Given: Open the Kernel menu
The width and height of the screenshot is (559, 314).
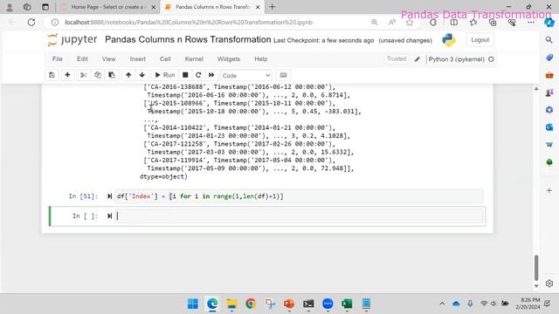Looking at the screenshot, I should coord(194,59).
